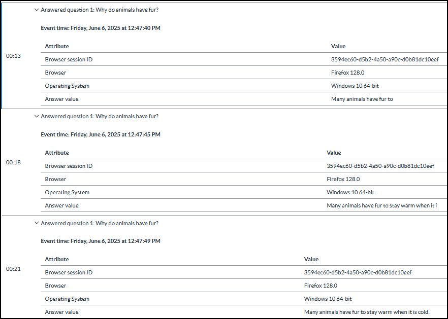Click 'Browser' label in 00:21 event

(x=55, y=286)
